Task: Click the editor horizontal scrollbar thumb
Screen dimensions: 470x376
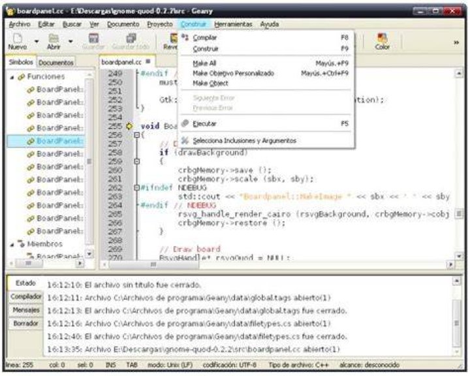Action: tap(153, 264)
